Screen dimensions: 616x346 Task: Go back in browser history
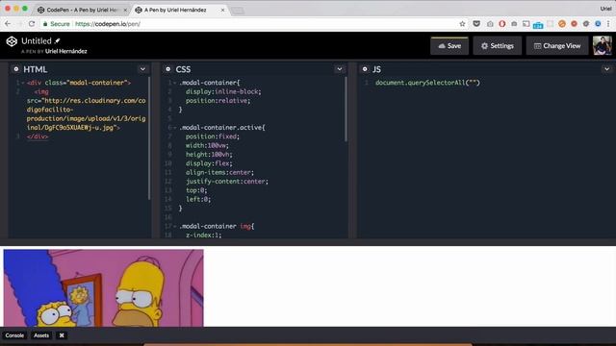point(8,24)
